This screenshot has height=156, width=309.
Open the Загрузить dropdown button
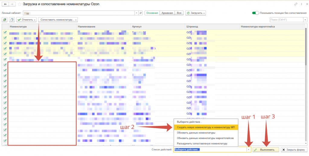tap(196, 13)
